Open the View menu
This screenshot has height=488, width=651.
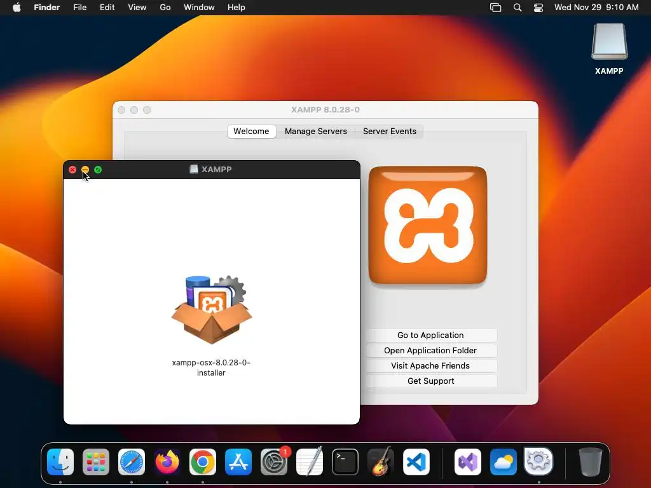[x=137, y=8]
